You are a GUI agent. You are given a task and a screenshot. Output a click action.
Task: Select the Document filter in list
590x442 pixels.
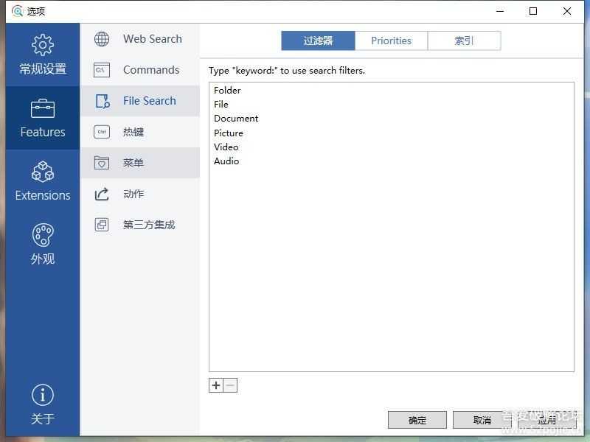click(x=236, y=119)
